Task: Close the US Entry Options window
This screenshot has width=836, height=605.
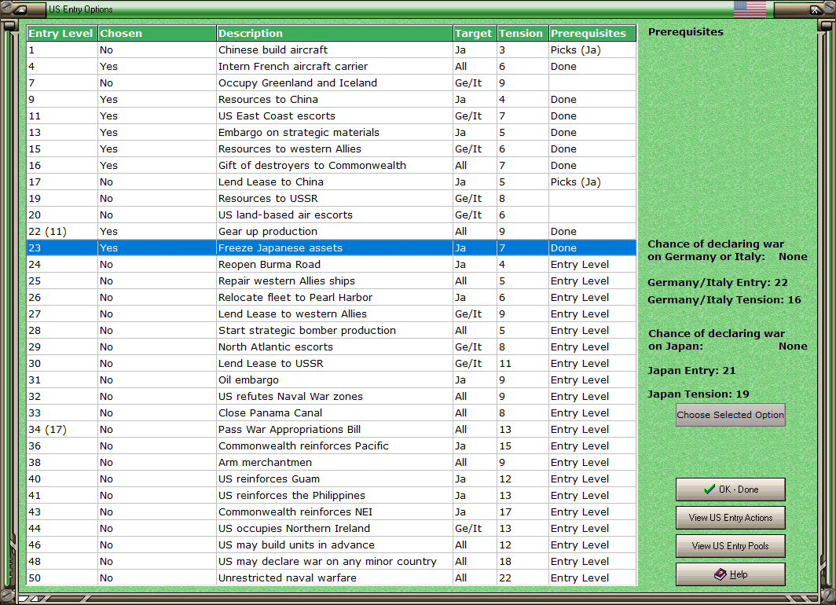Action: pyautogui.click(x=816, y=9)
